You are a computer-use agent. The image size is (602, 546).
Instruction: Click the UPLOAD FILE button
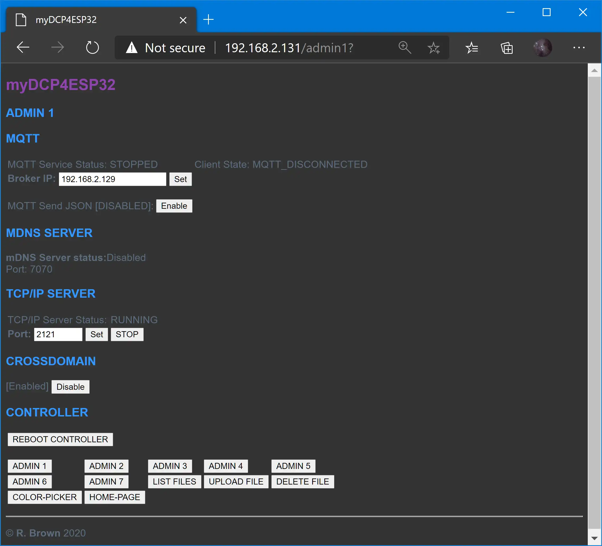[235, 481]
